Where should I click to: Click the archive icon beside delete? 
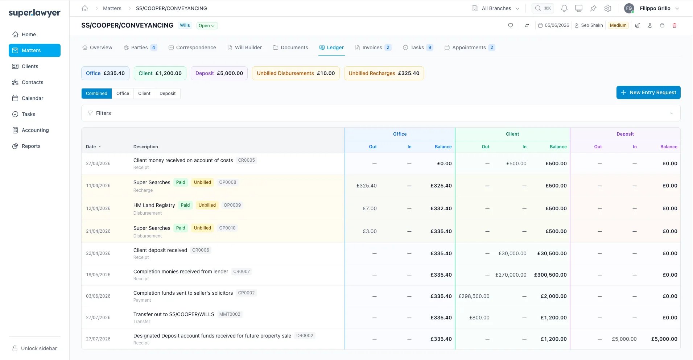(662, 25)
